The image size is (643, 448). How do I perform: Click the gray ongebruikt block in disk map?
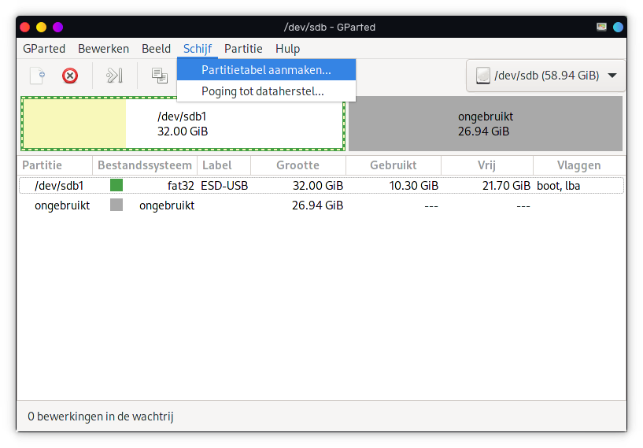484,124
